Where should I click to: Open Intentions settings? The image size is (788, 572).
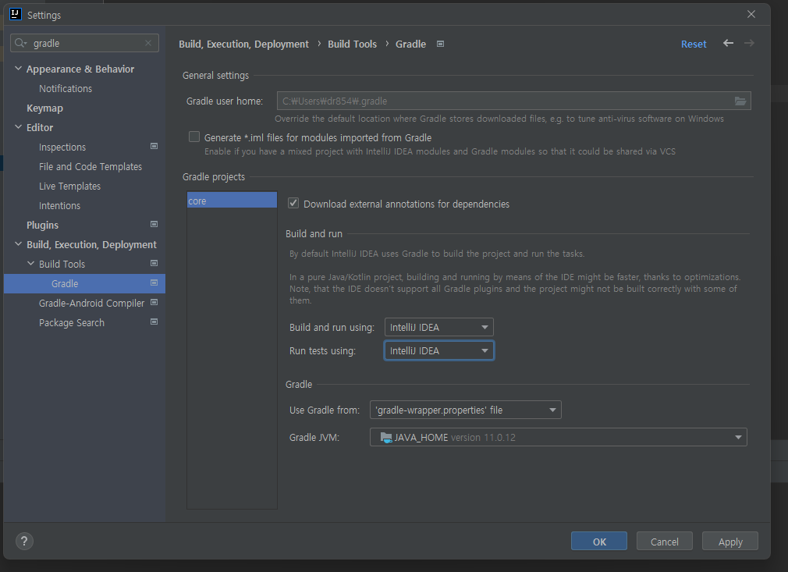[59, 205]
